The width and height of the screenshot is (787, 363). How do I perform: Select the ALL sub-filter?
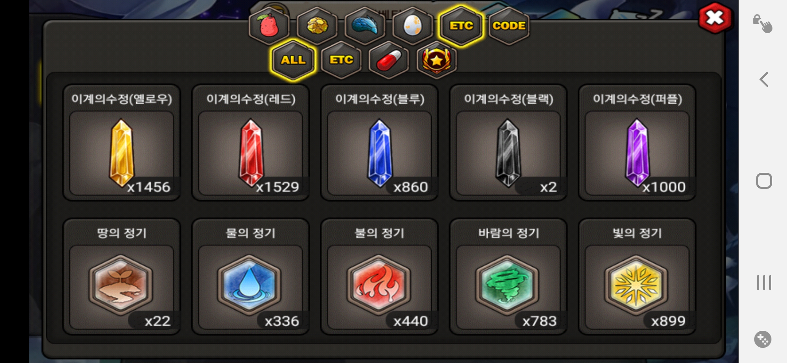(293, 60)
